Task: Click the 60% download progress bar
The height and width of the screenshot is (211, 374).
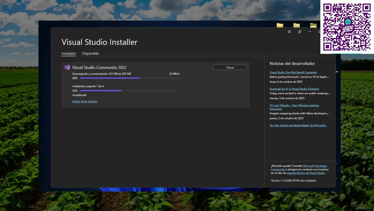Action: coord(130,78)
